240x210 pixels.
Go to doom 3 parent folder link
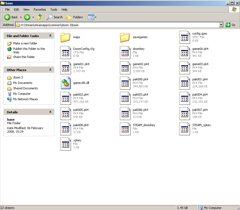tap(18, 77)
